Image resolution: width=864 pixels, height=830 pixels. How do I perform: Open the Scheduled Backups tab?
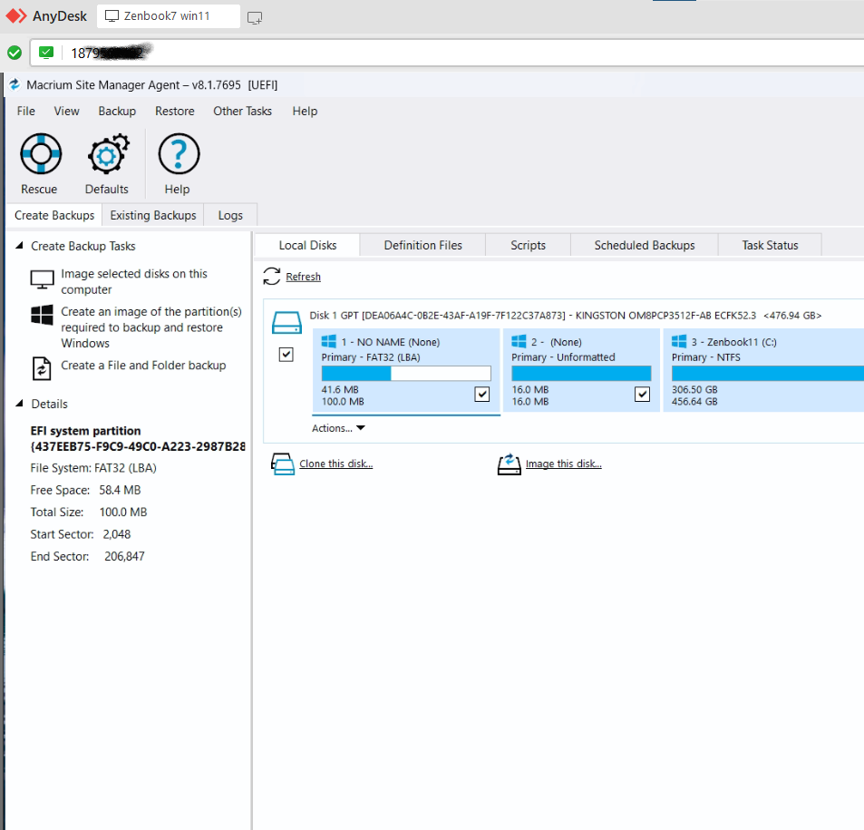click(x=644, y=245)
